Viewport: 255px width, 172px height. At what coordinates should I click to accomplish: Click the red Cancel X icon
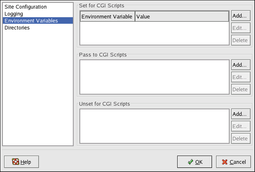225,162
